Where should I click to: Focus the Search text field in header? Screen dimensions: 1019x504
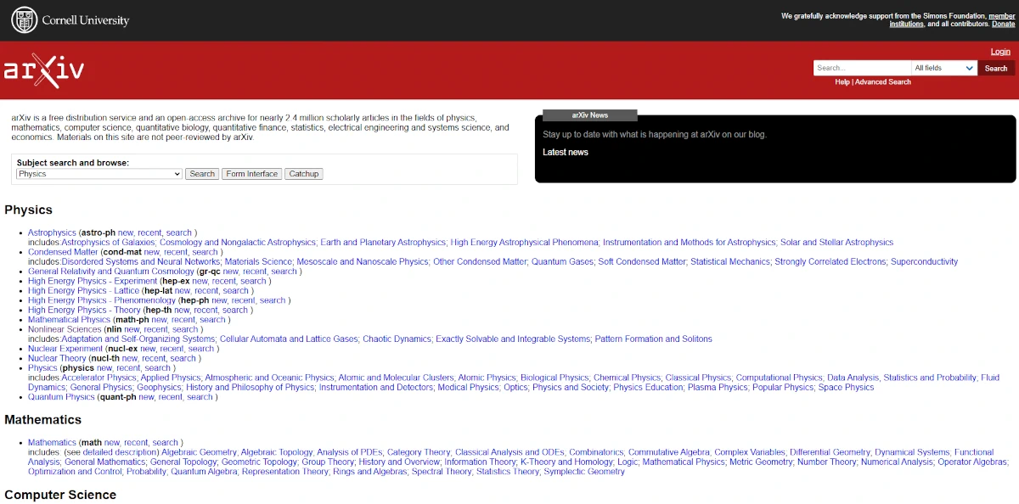[862, 68]
